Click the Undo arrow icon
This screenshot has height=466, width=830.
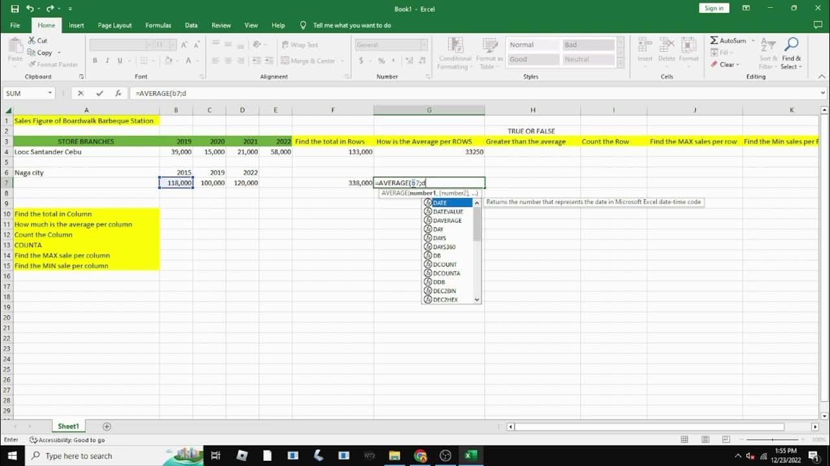point(30,8)
